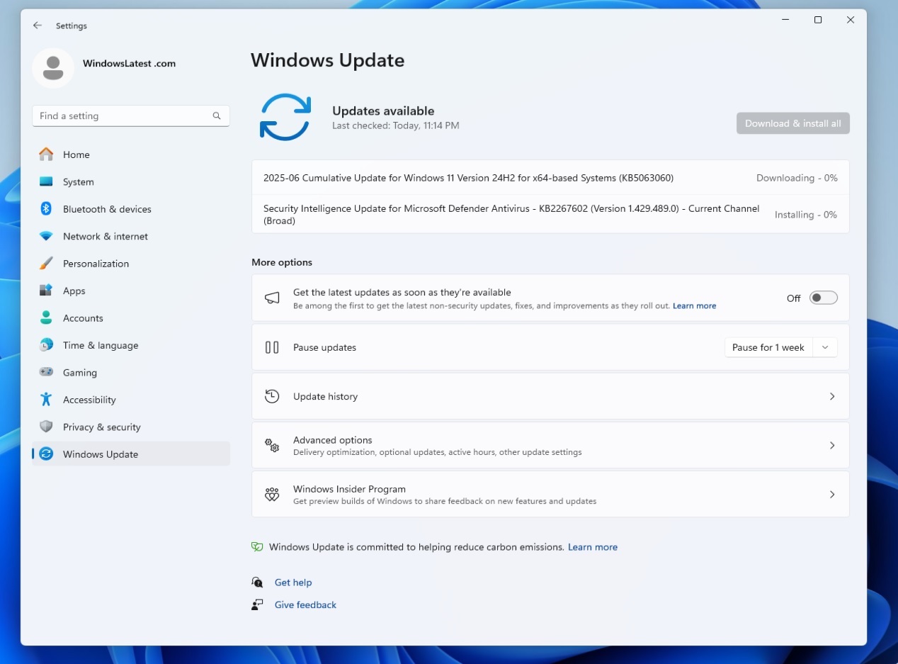This screenshot has height=664, width=898.
Task: Select Network & internet in the sidebar
Action: [105, 236]
